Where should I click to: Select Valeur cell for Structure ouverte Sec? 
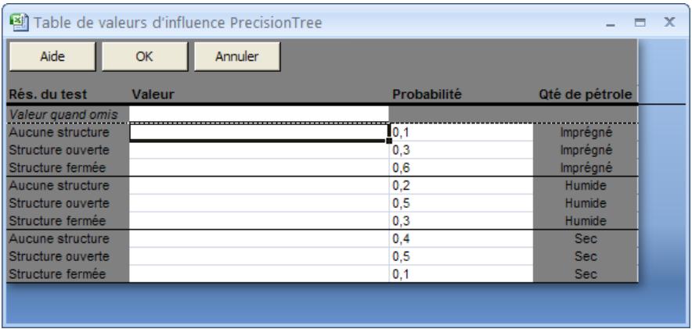point(259,256)
